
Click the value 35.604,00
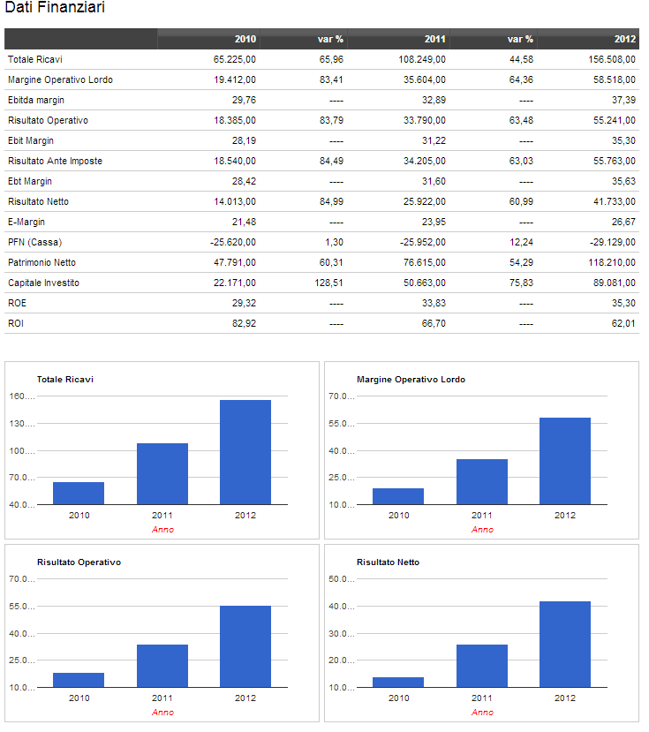(x=425, y=79)
